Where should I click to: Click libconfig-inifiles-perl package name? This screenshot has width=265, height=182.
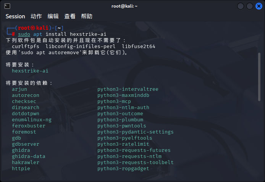tap(81, 47)
